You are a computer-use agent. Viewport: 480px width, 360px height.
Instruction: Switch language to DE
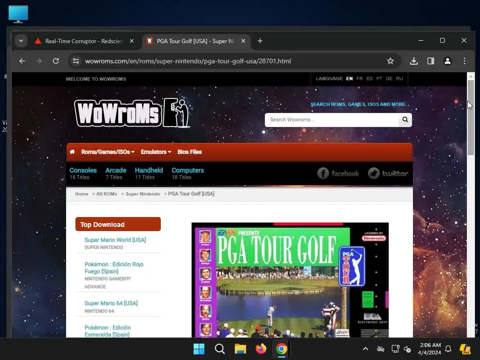coord(389,79)
